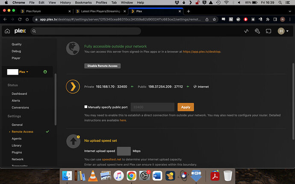Open the Cast player icon
The width and height of the screenshot is (295, 184).
268,31
